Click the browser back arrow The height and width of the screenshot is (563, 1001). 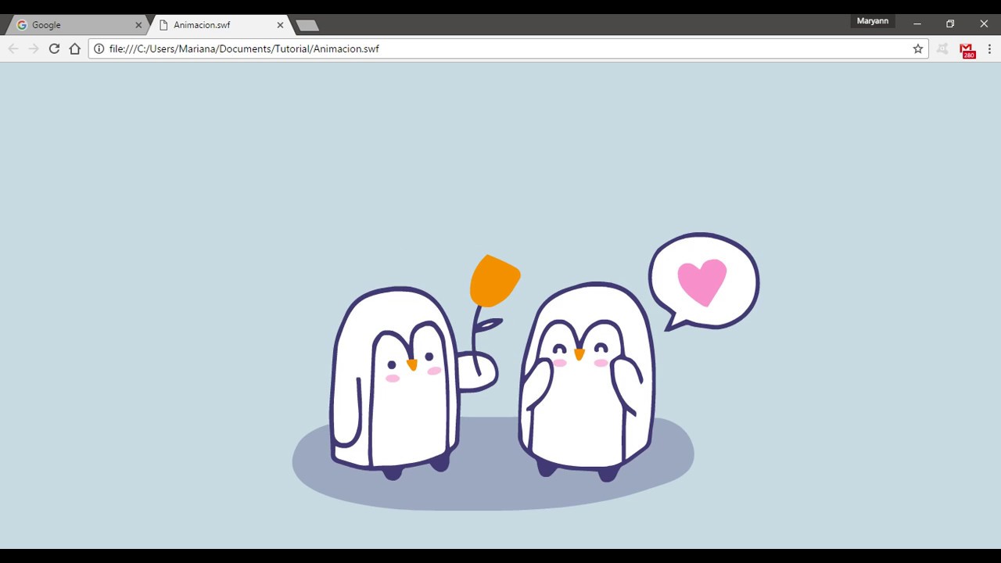tap(13, 48)
